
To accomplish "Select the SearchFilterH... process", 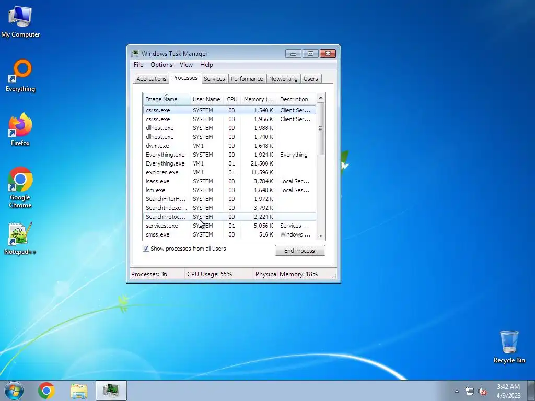I will pos(229,199).
